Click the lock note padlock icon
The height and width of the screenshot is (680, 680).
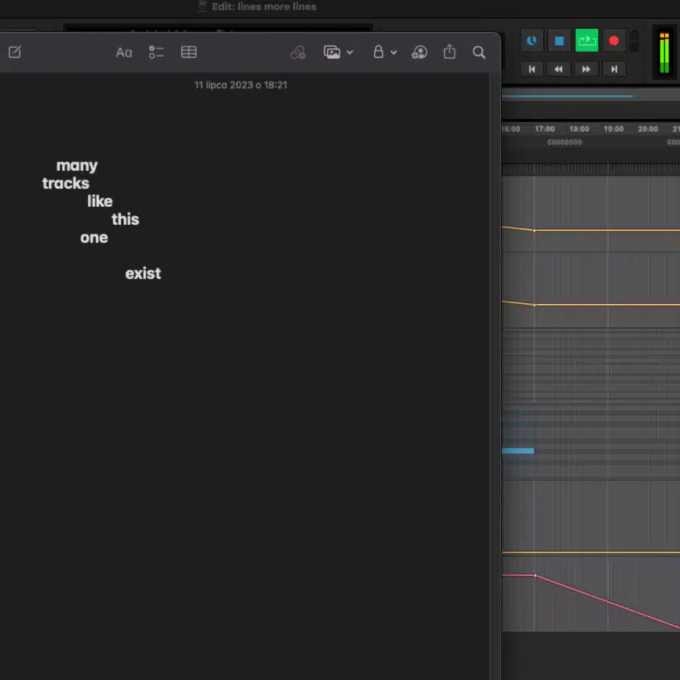click(x=378, y=52)
